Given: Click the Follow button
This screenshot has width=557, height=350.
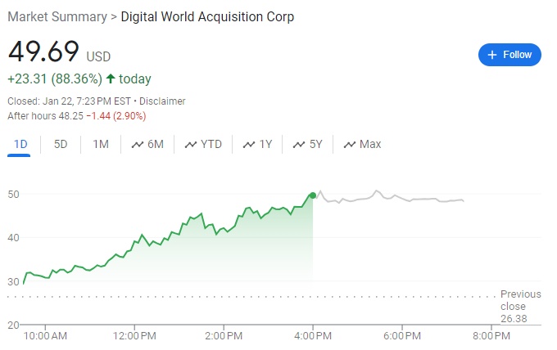Looking at the screenshot, I should (509, 55).
